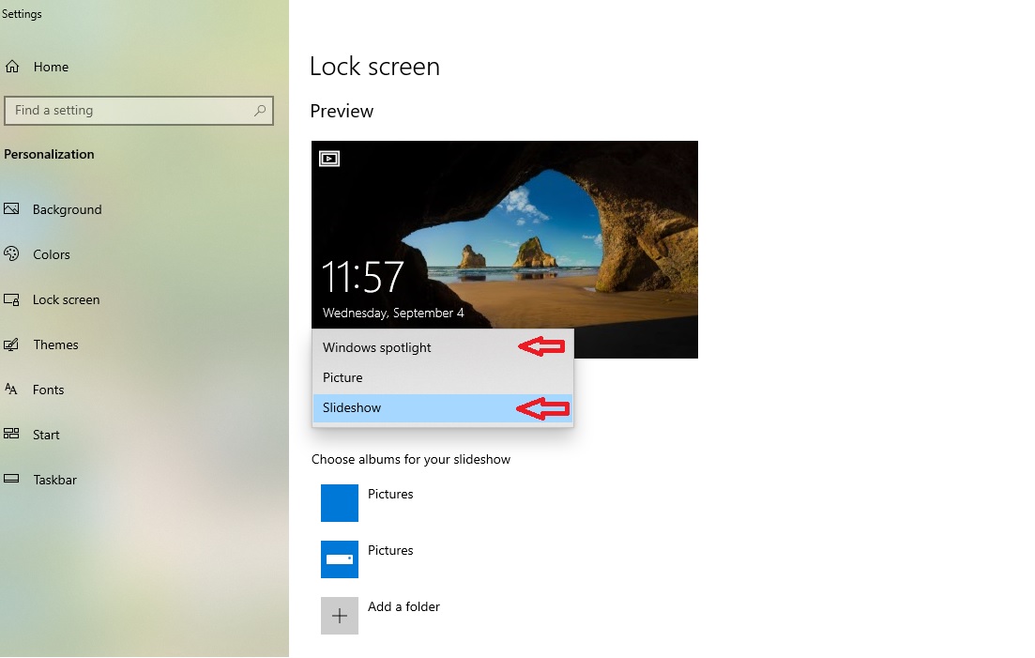Choose Picture from the background dropdown

pyautogui.click(x=442, y=377)
